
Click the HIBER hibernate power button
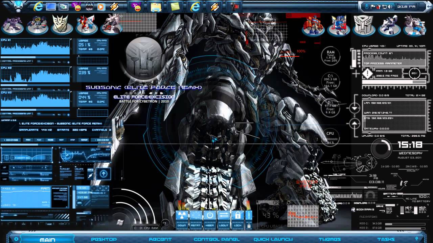(210, 220)
